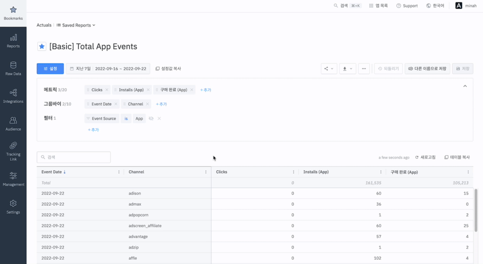Screen dimensions: 483x264
Task: Open the download dropdown
Action: click(347, 68)
